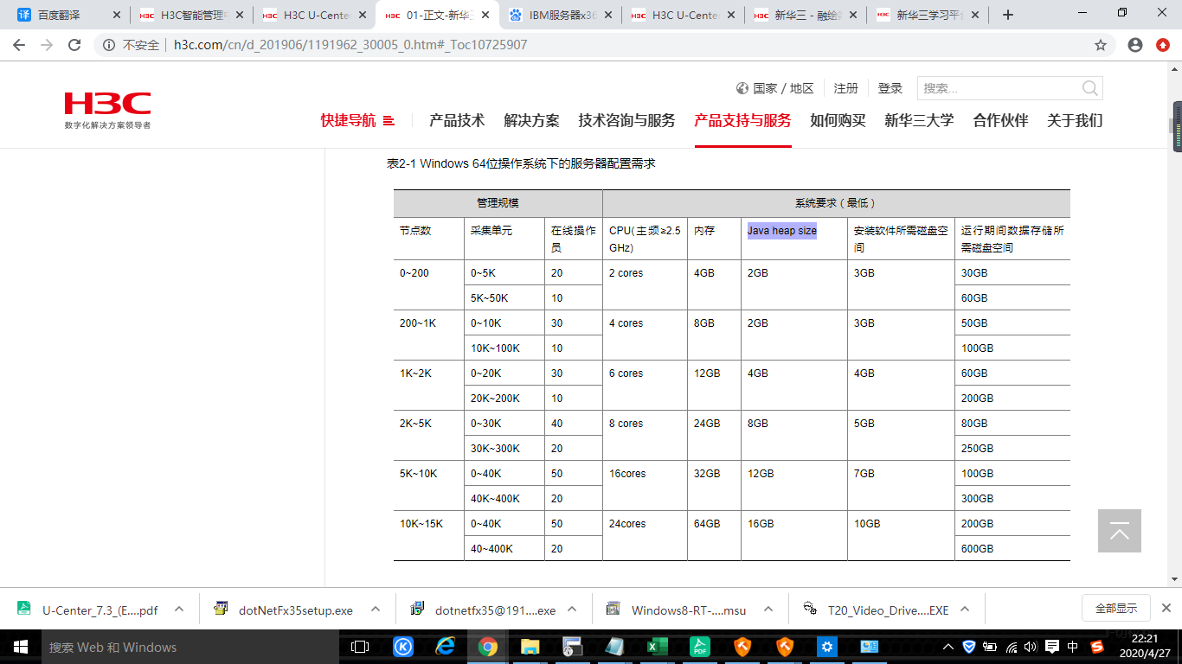Show hidden system tray icons

[948, 647]
